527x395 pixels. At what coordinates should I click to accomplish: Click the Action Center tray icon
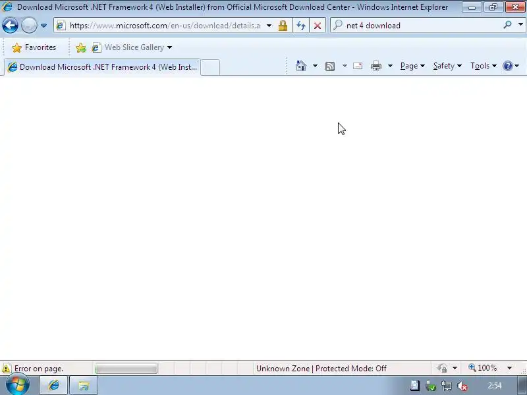[415, 386]
